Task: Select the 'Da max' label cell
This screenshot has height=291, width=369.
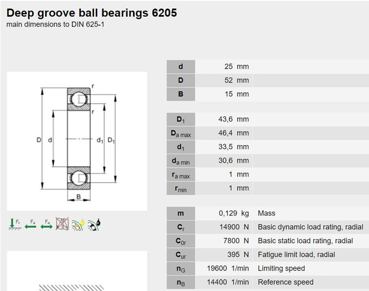Action: coord(181,134)
